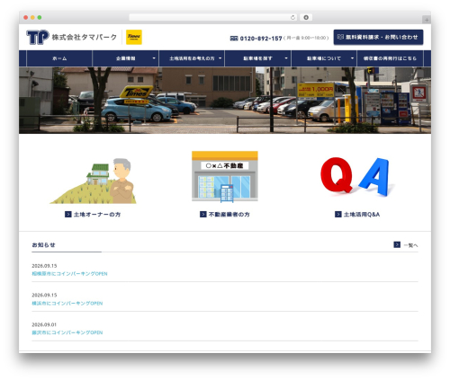Open the 横浜市にコインパーキングOPEN news link
This screenshot has height=380, width=450.
[x=67, y=303]
